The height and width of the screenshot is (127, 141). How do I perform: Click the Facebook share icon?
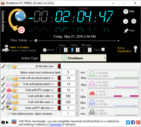(133, 122)
